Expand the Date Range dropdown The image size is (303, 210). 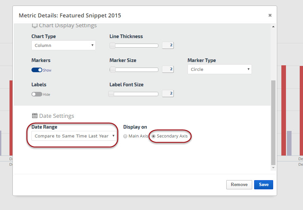74,136
